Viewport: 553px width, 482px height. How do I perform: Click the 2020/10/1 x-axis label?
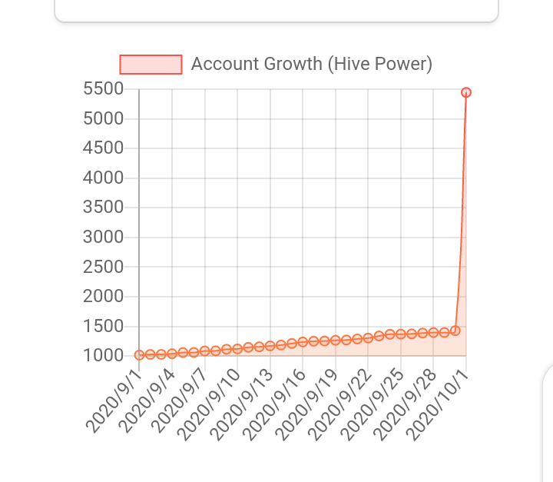(x=438, y=405)
